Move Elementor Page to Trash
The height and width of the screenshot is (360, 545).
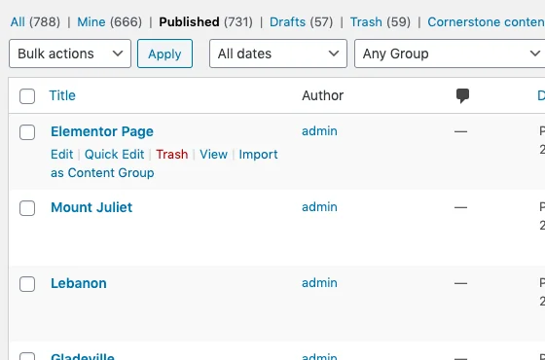pyautogui.click(x=172, y=155)
